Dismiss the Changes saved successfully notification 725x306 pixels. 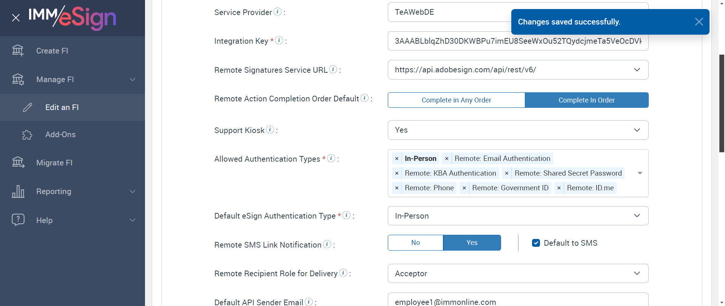699,22
